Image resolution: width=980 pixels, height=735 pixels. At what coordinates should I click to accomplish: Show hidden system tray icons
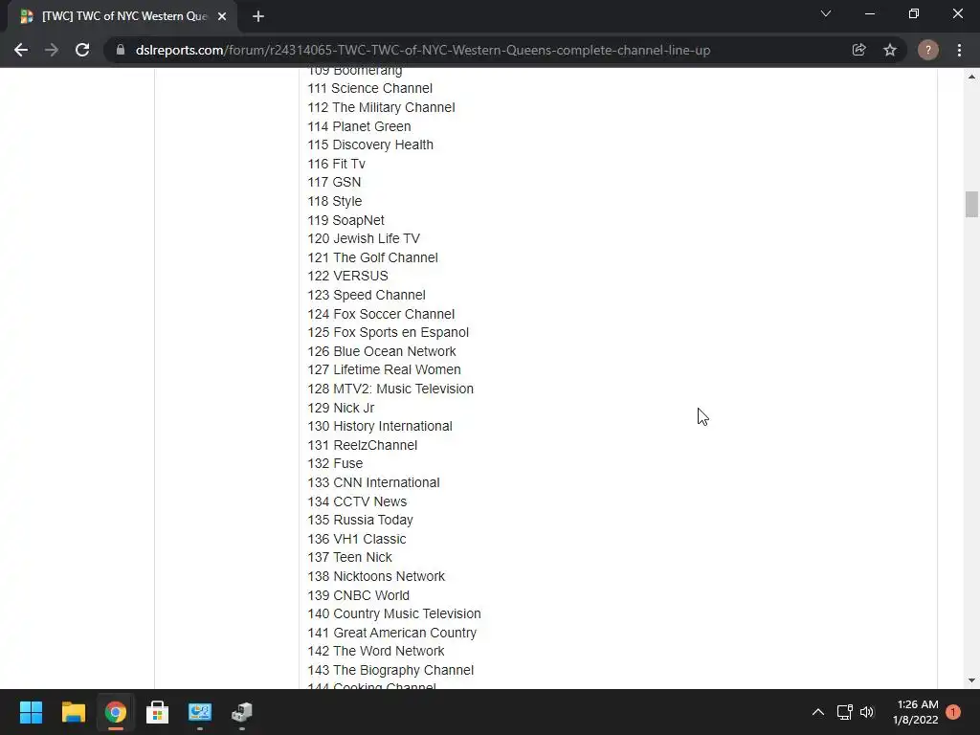coord(817,712)
